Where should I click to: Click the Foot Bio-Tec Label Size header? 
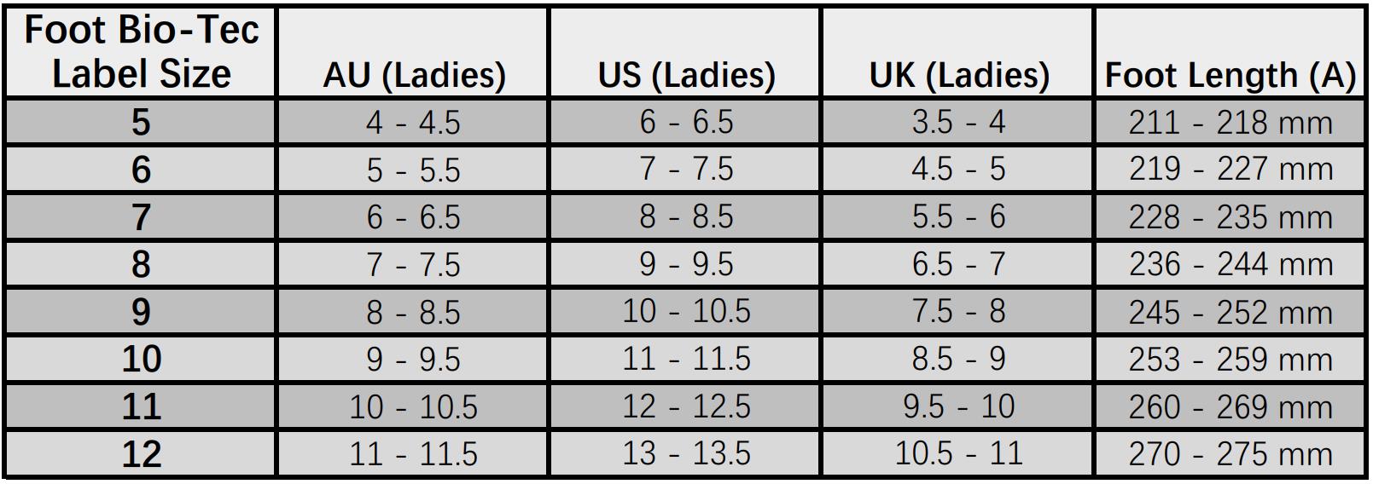141,52
